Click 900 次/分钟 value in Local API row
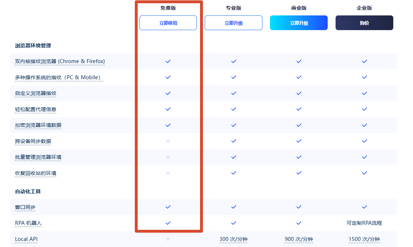The image size is (413, 247). [x=299, y=239]
